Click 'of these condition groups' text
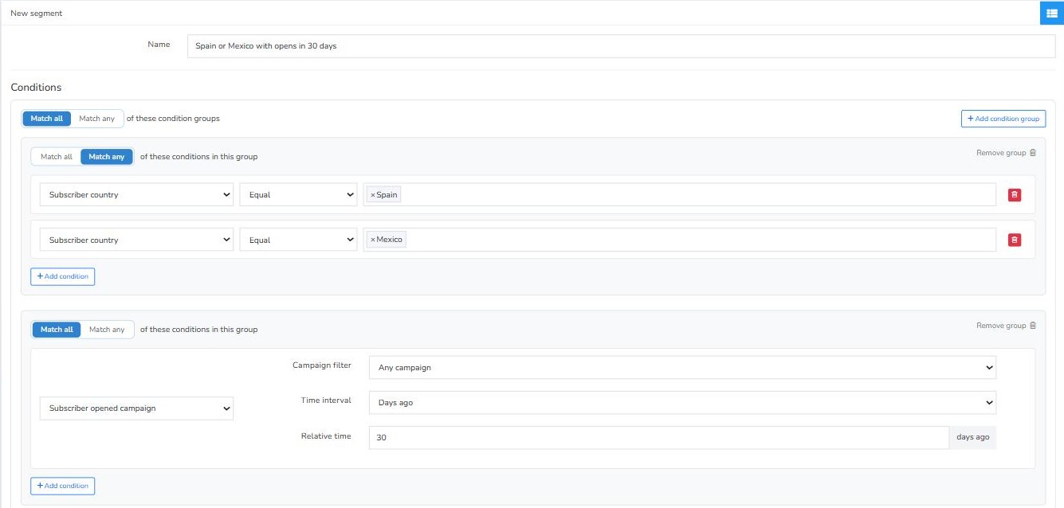This screenshot has width=1064, height=508. point(173,119)
